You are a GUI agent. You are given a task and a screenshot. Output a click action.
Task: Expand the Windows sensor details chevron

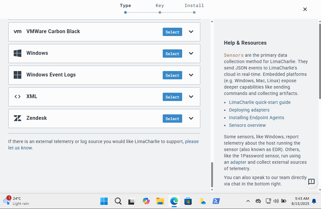coord(191,54)
